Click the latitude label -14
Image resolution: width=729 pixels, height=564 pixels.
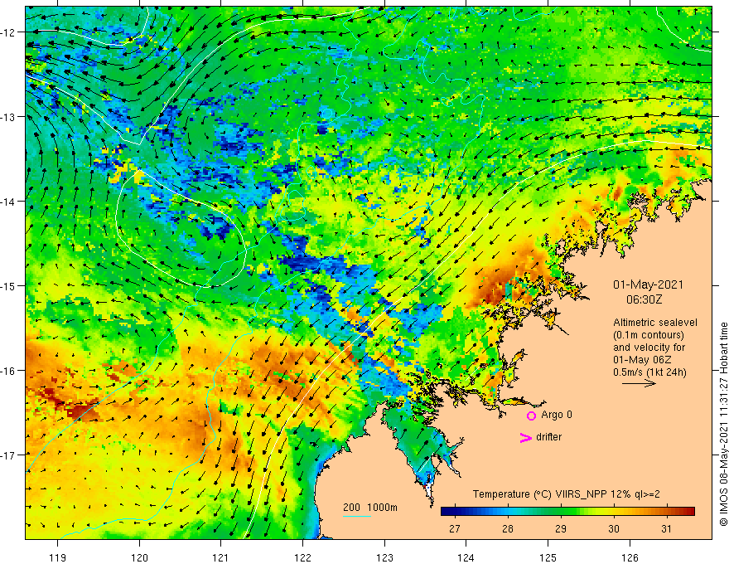(8, 201)
